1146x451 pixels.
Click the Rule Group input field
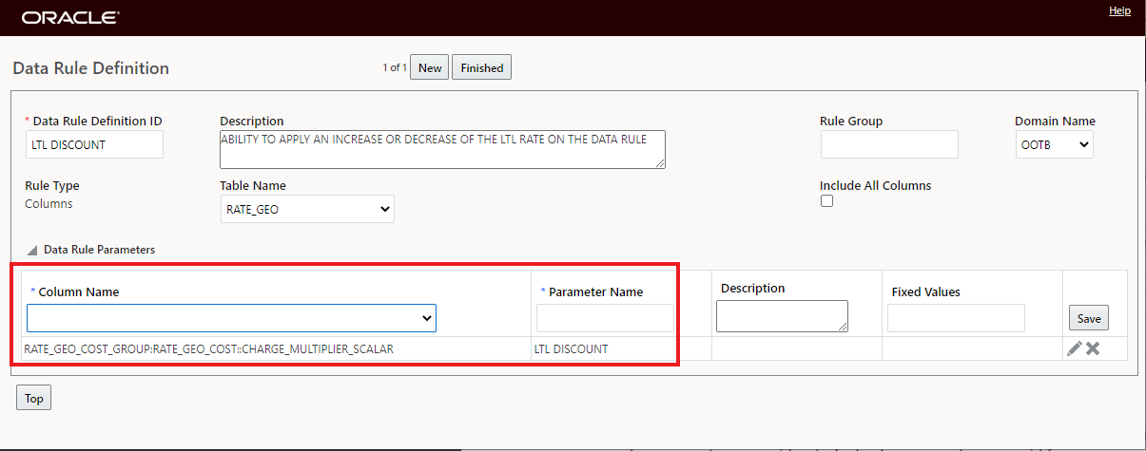point(888,144)
